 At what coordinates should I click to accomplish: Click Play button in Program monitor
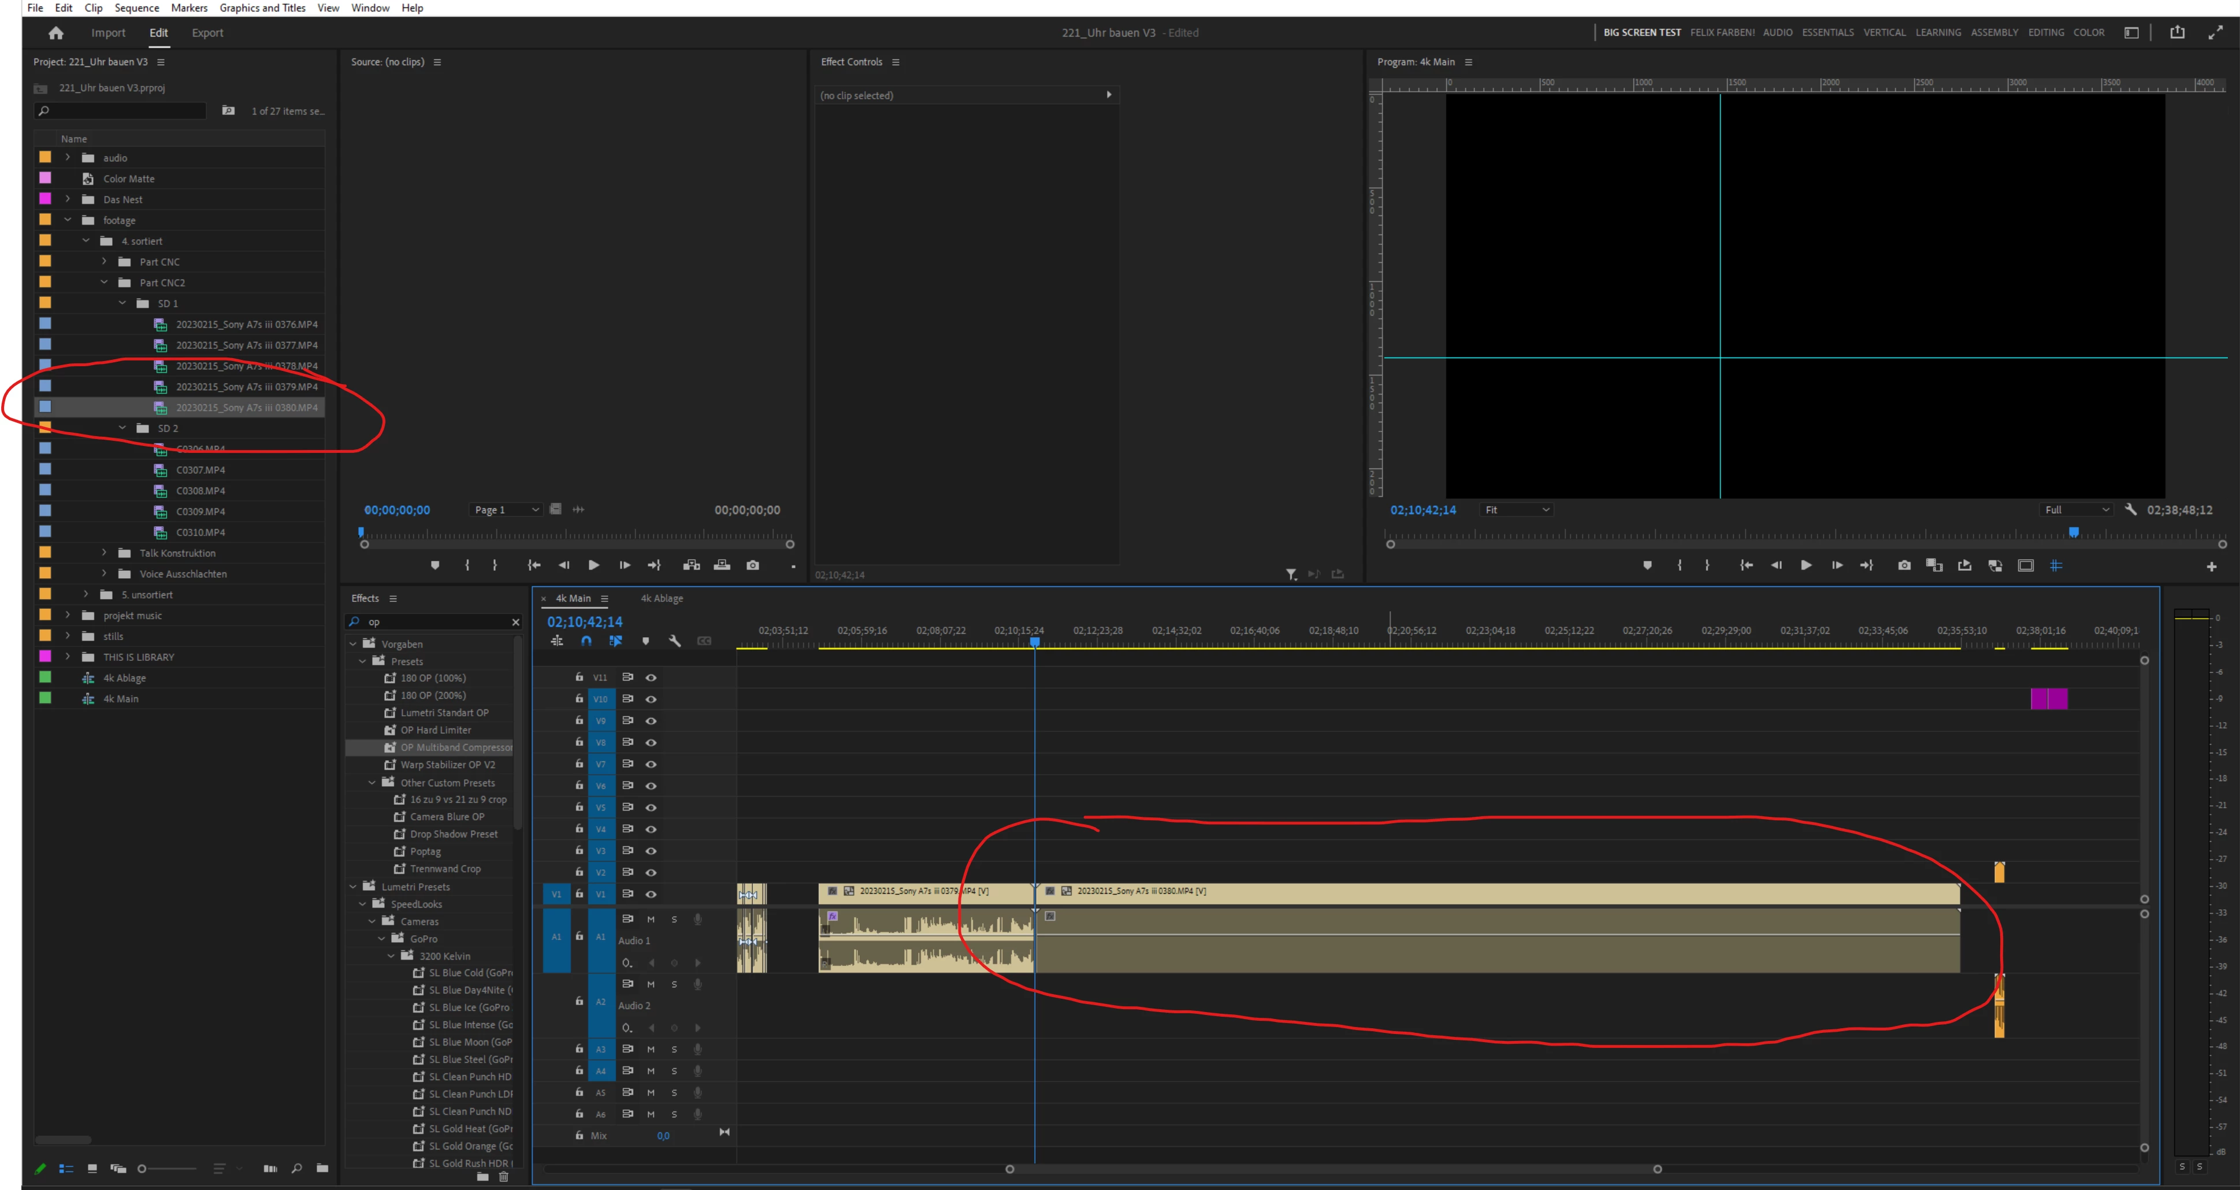pos(1806,565)
